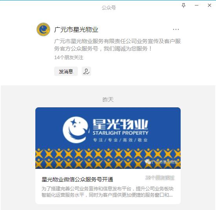
Task: Click the 28个朋友读过 read count
Action: click(x=160, y=178)
